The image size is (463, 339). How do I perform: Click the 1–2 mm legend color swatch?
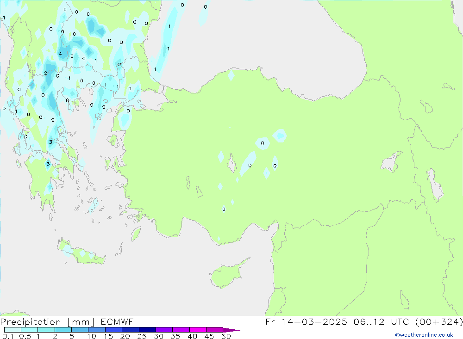(x=46, y=330)
